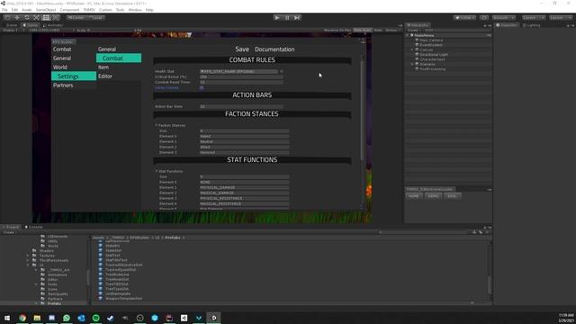Open Spotify from the taskbar
This screenshot has width=576, height=324.
(x=96, y=318)
